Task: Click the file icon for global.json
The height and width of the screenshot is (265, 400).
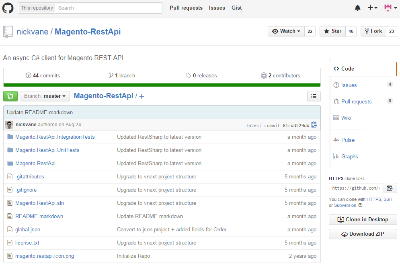Action: 10,229
